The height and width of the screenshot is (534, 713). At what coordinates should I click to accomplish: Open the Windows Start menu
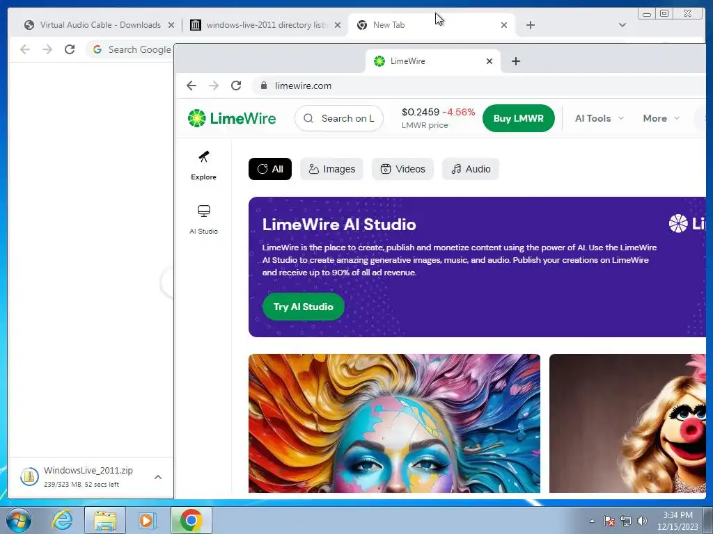pos(19,520)
